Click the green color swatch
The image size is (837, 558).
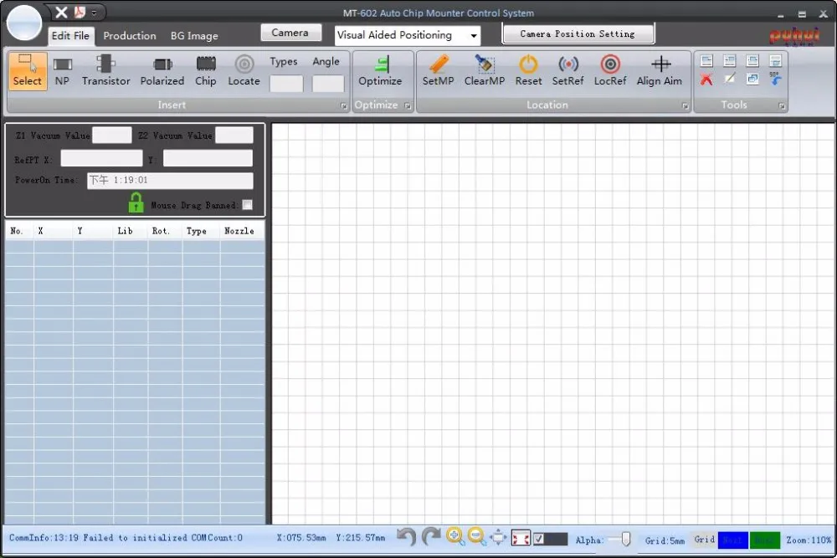(x=765, y=540)
